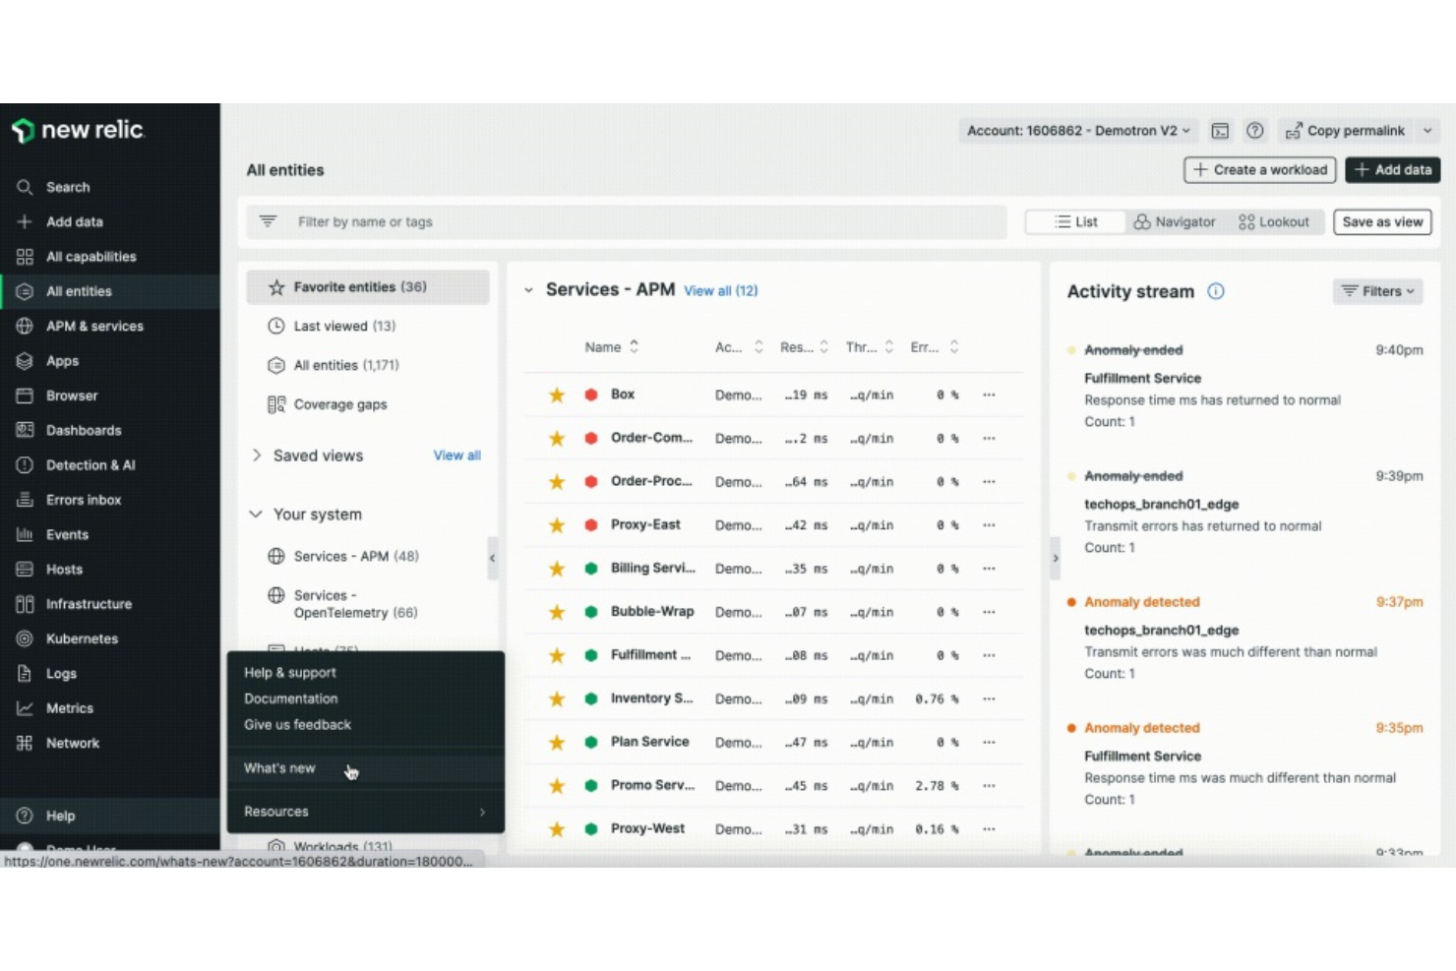Select What's new in the help menu
The image size is (1456, 971).
pos(279,768)
